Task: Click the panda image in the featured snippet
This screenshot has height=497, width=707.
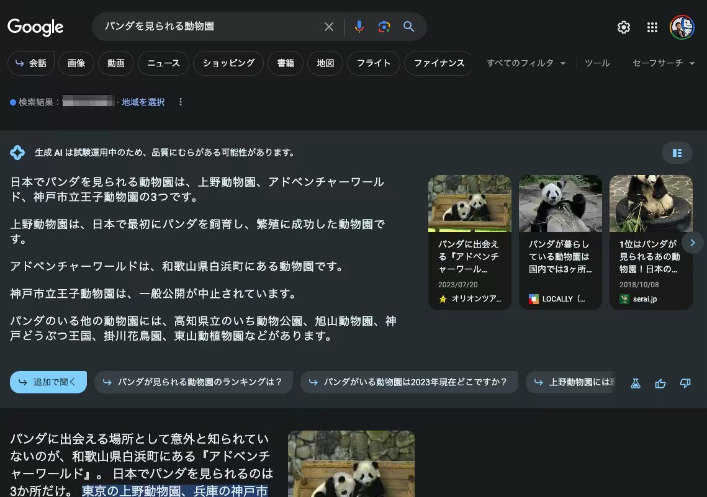Action: tap(351, 463)
